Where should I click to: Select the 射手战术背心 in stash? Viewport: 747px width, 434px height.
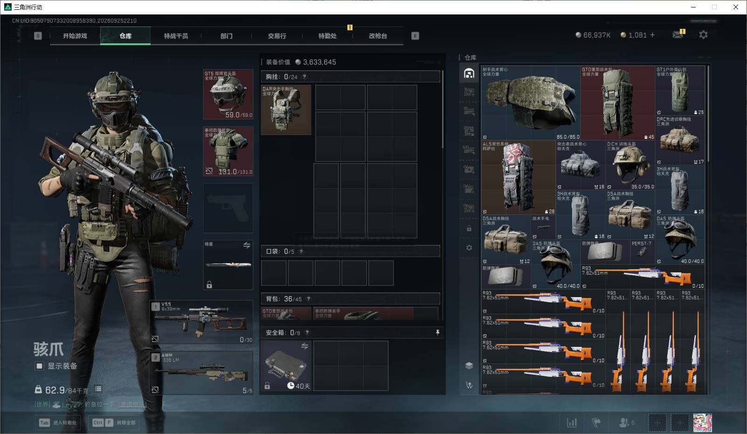pyautogui.click(x=531, y=103)
